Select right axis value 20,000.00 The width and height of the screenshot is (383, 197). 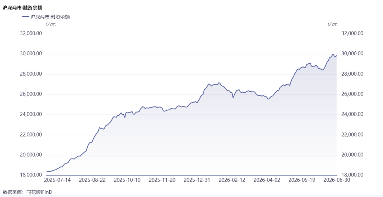pyautogui.click(x=352, y=155)
